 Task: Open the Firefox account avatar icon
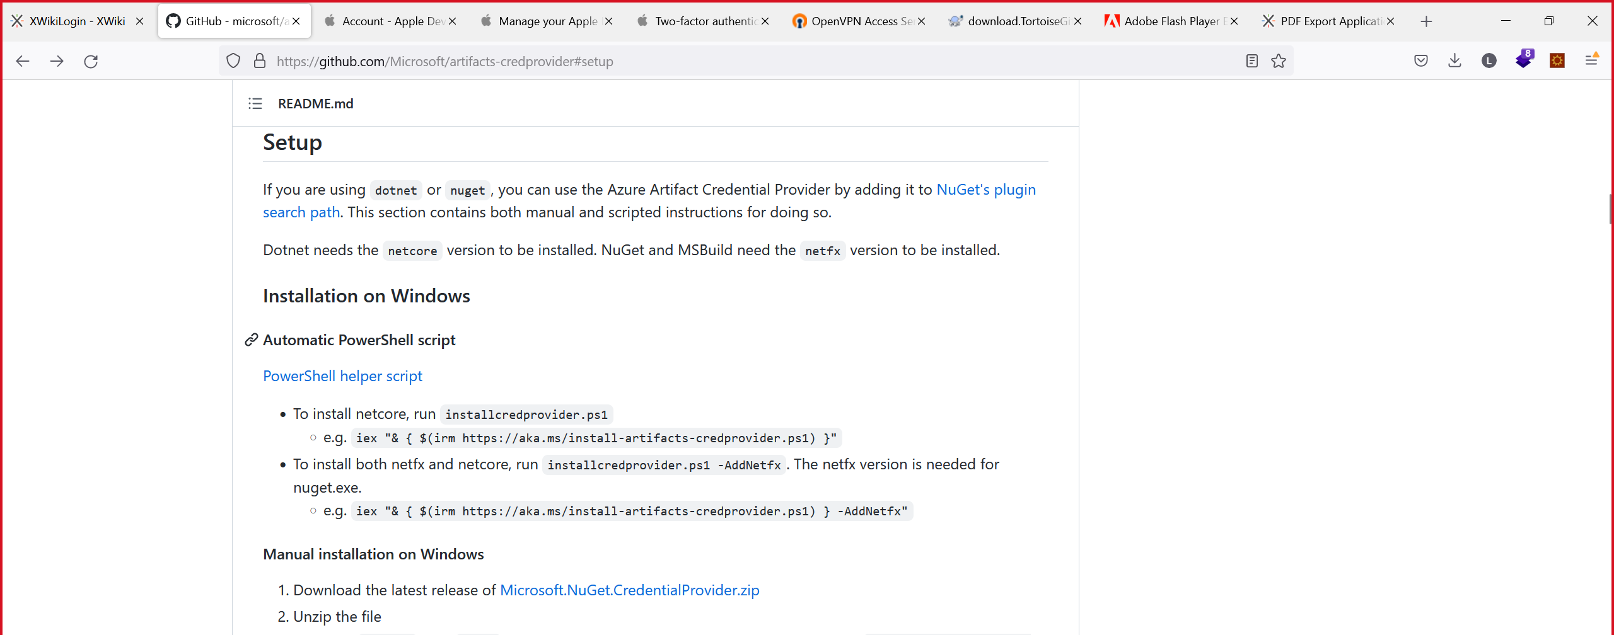coord(1489,61)
